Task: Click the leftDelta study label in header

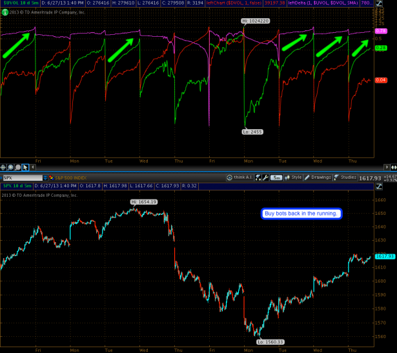Action: [x=323, y=3]
